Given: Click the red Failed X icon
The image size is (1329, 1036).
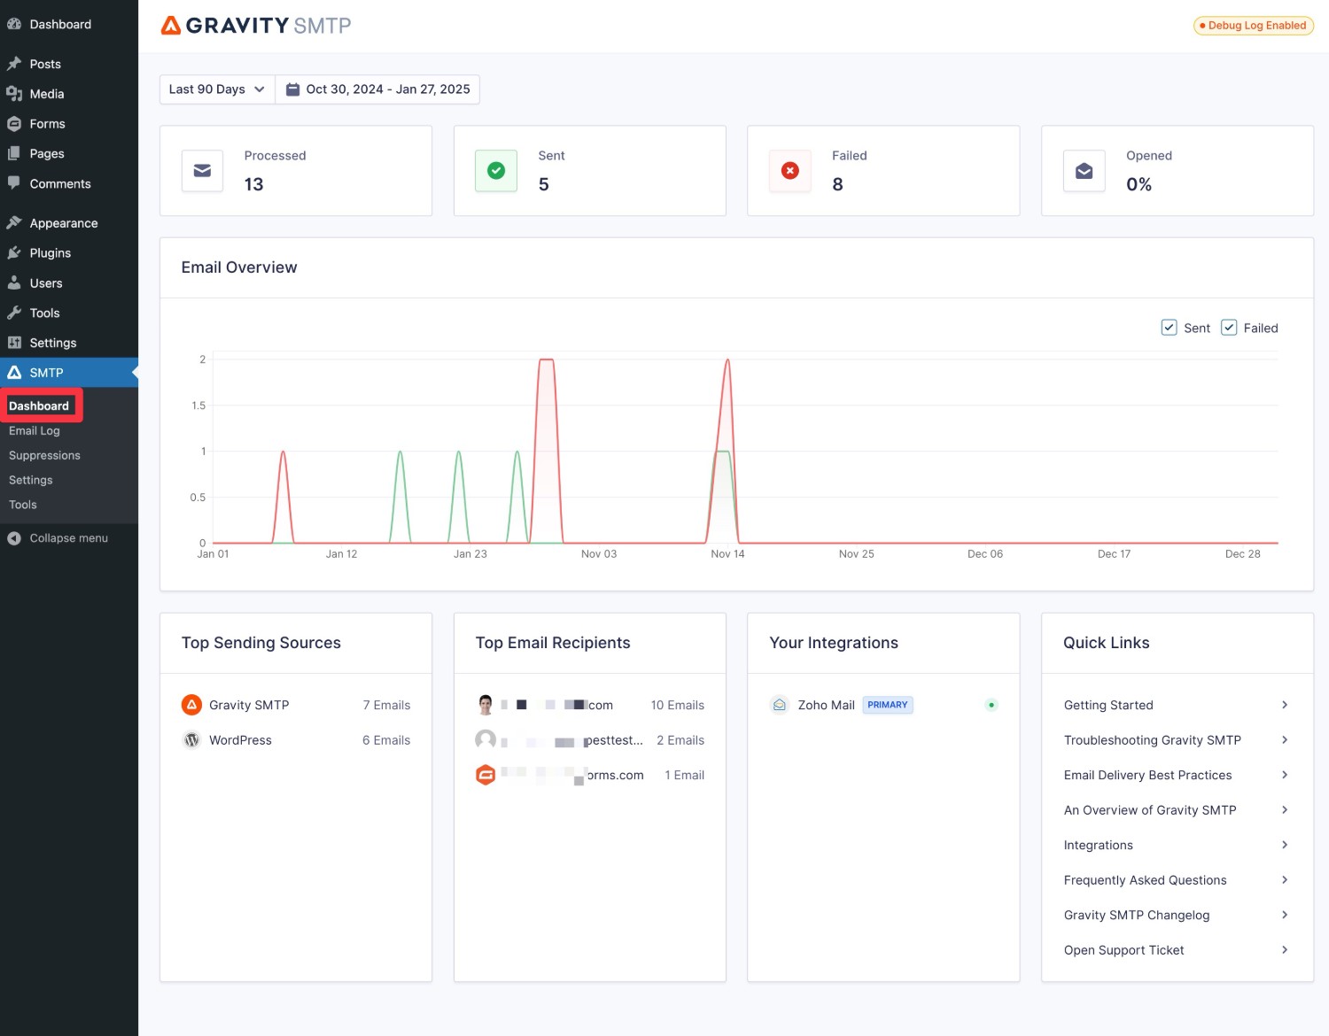Looking at the screenshot, I should coord(790,171).
